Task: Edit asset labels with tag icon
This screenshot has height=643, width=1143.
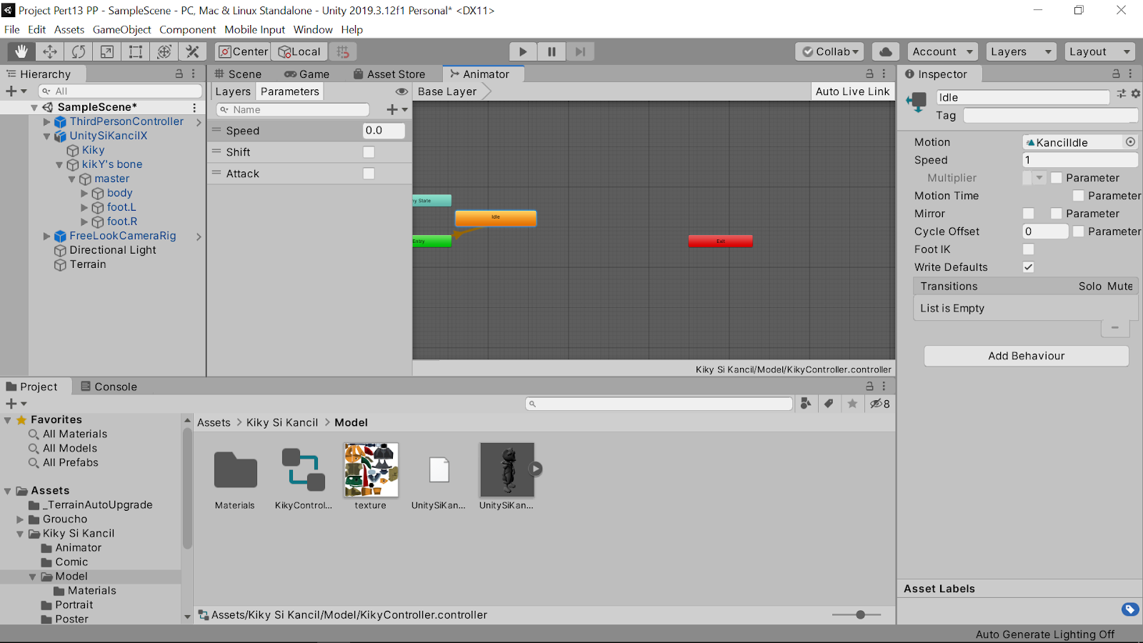Action: (1130, 609)
